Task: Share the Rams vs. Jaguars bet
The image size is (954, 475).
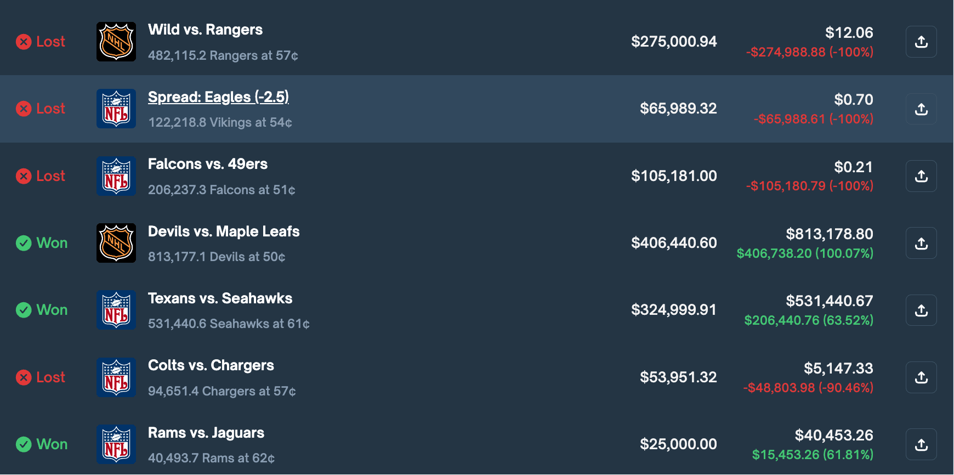Action: pos(921,444)
